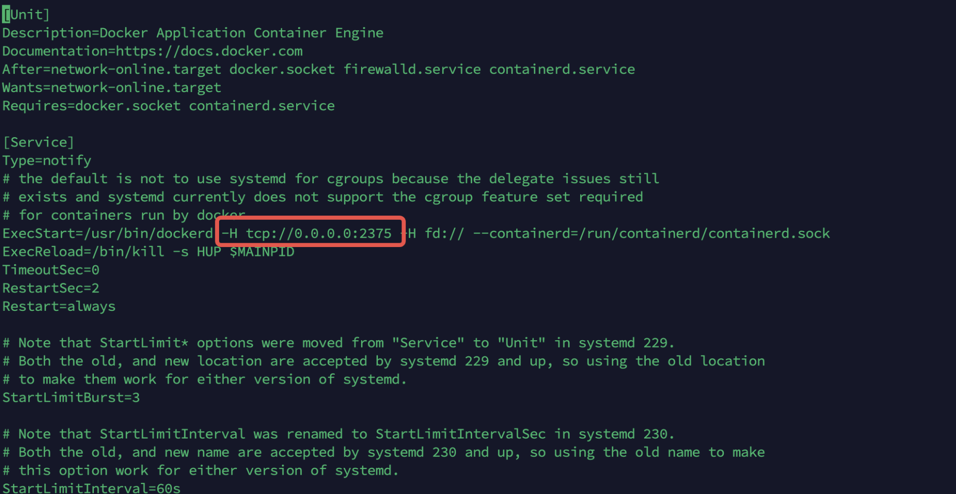Viewport: 956px width, 494px height.
Task: Place cursor on Type=notify
Action: point(47,161)
